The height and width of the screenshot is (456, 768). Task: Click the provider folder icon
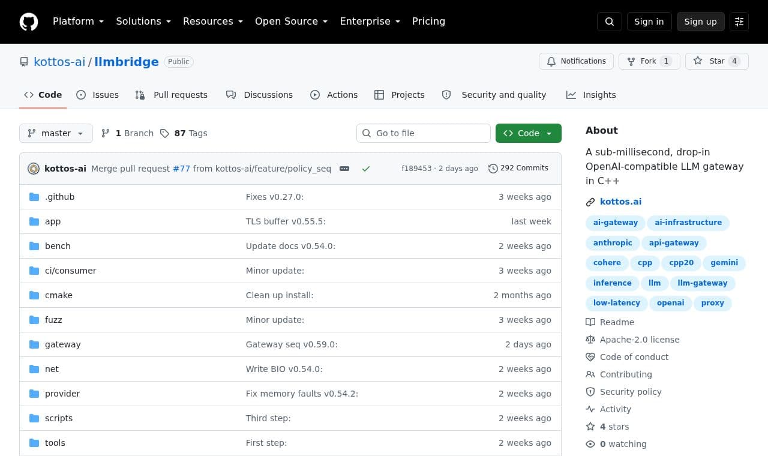34,394
